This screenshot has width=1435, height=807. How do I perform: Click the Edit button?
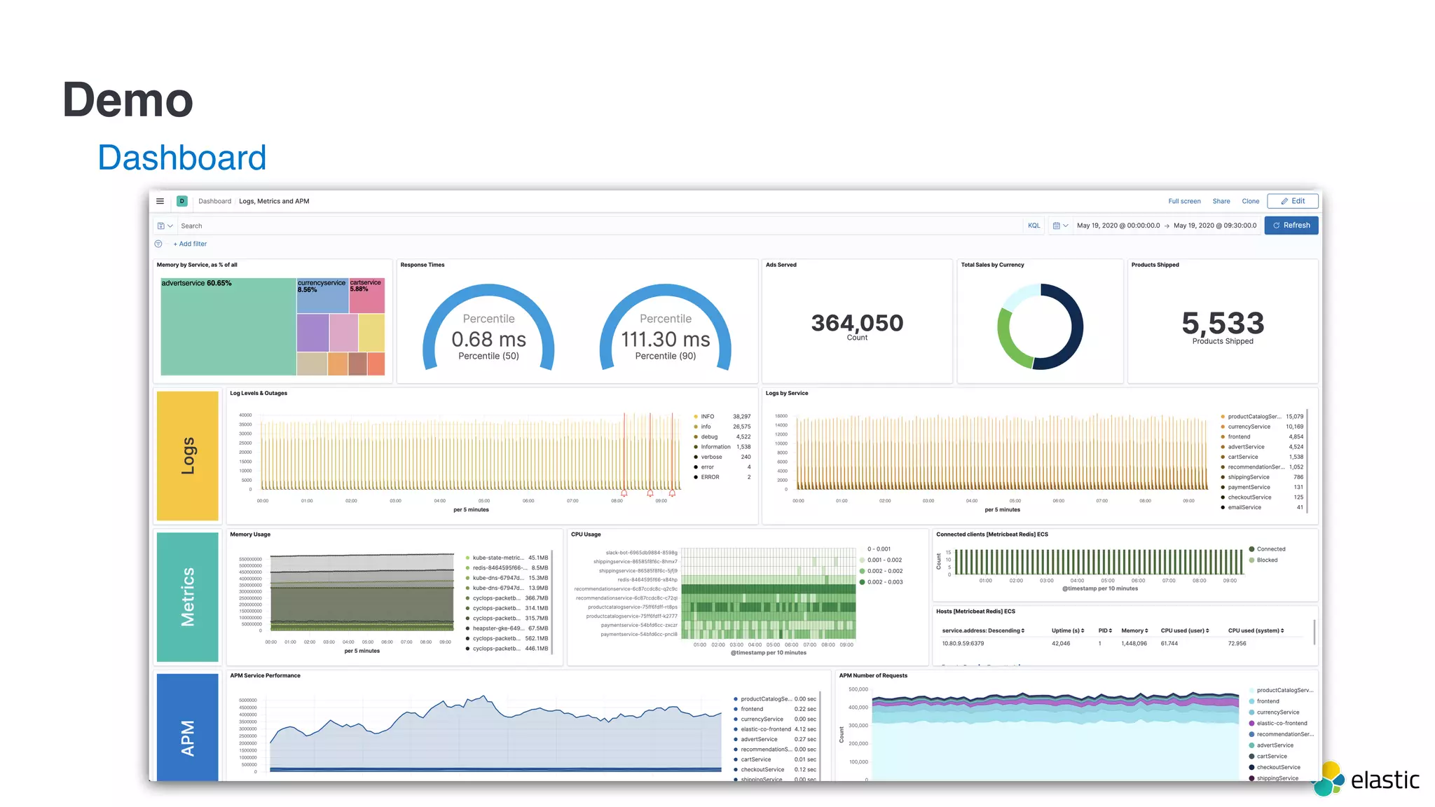click(x=1293, y=201)
